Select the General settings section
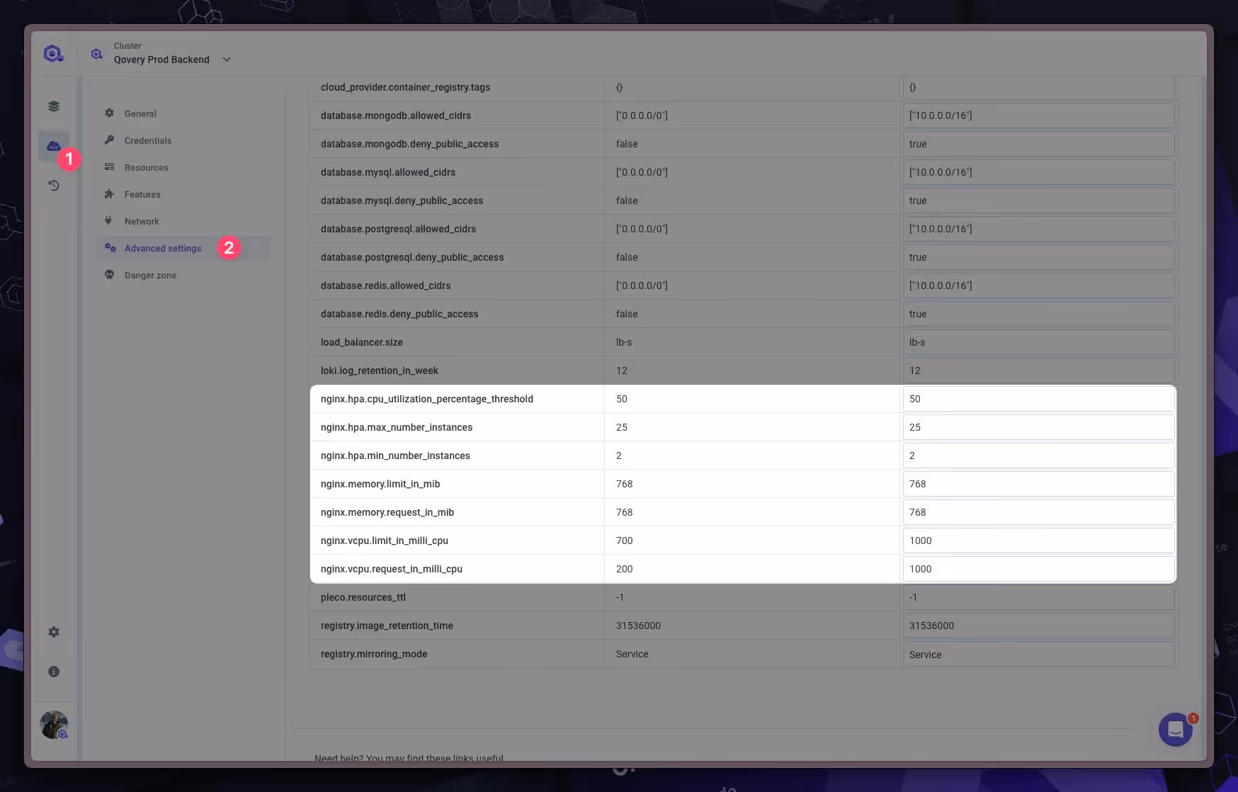1238x792 pixels. click(x=140, y=113)
